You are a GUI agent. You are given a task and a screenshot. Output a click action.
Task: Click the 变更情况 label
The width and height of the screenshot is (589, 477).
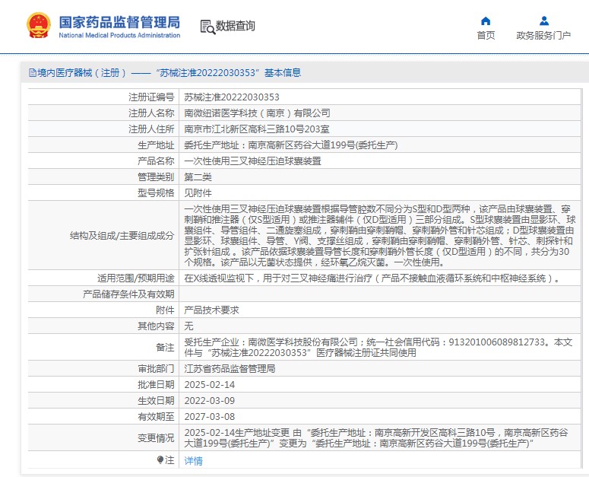(156, 438)
